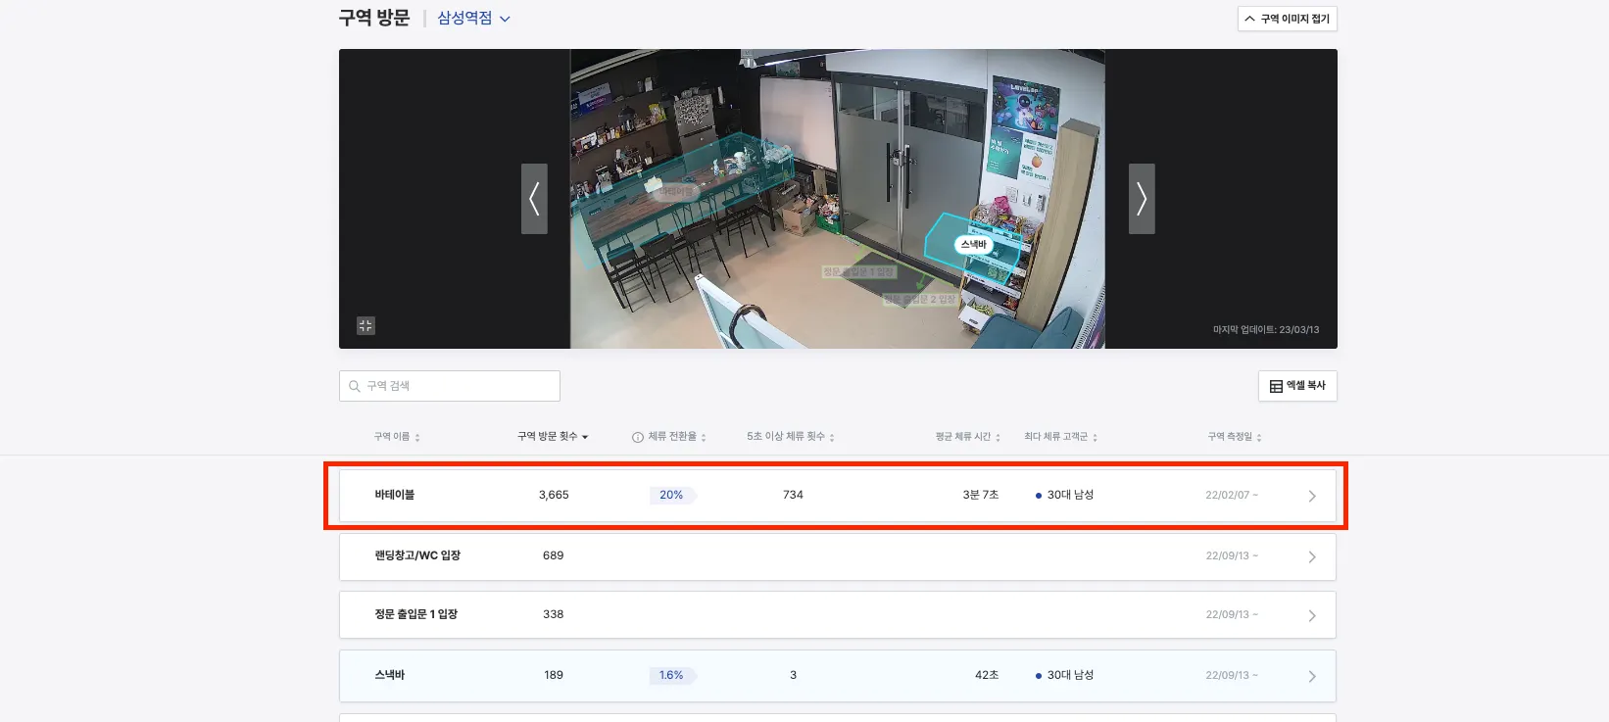Click the 189 visit count
The image size is (1609, 722).
(x=554, y=675)
